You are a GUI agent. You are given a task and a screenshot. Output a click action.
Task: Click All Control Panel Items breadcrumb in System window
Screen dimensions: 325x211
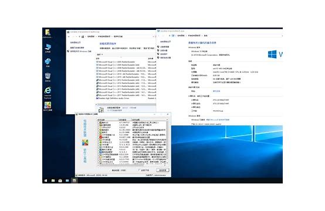pos(194,36)
